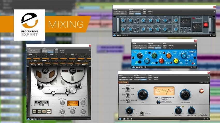This screenshot has height=123, width=220.
Task: Click UA diamond logo in Maag EQ4 footer
Action: [x=134, y=67]
